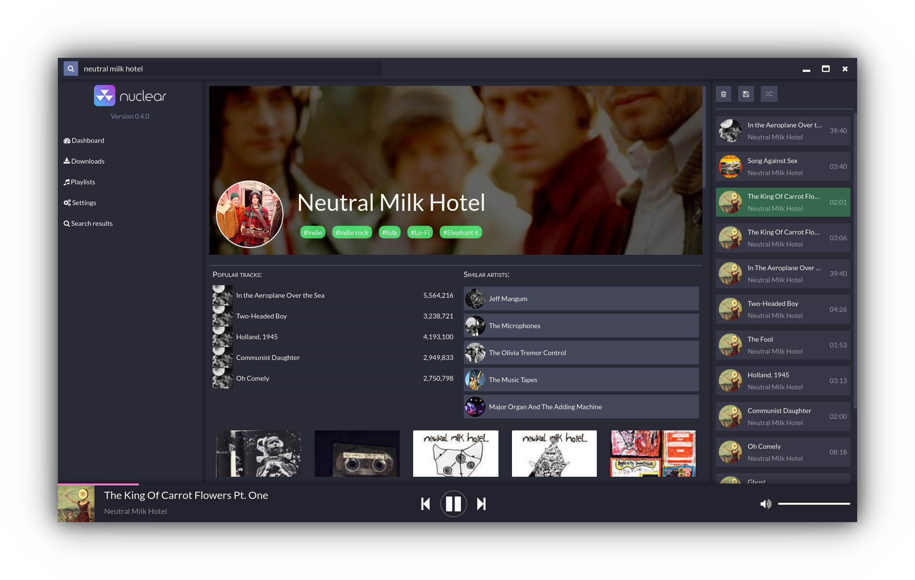This screenshot has width=915, height=580.
Task: Adjust the volume slider
Action: 814,504
